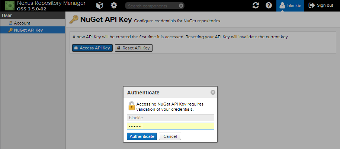Click the Refresh icon in the header
The width and height of the screenshot is (340, 149).
pyautogui.click(x=256, y=6)
